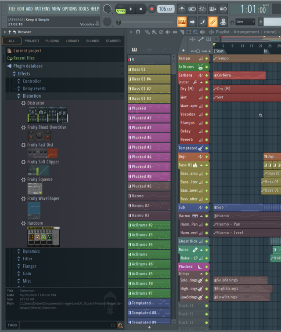
Task: Click the browser search magnifier icon
Action: [x=120, y=325]
